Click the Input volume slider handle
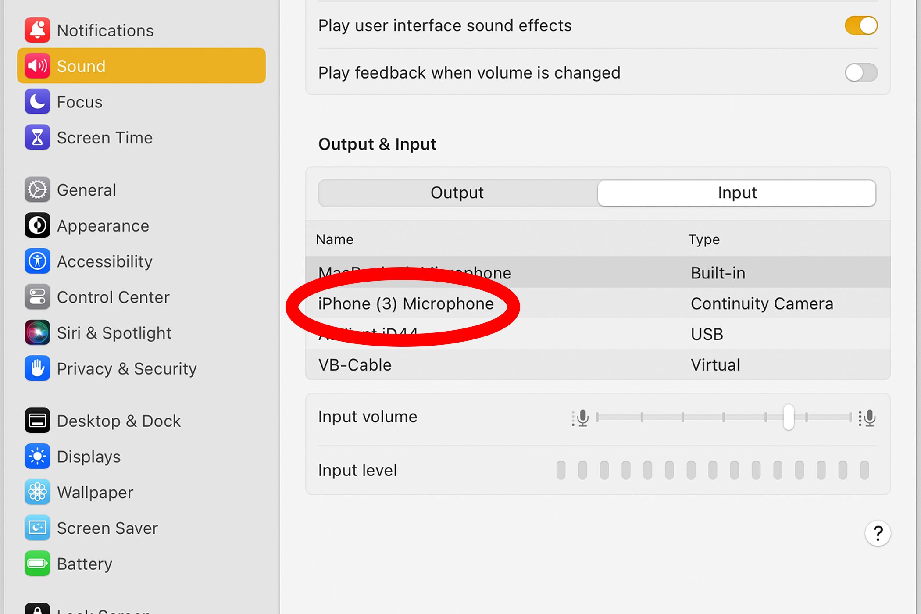Viewport: 921px width, 614px height. tap(788, 417)
